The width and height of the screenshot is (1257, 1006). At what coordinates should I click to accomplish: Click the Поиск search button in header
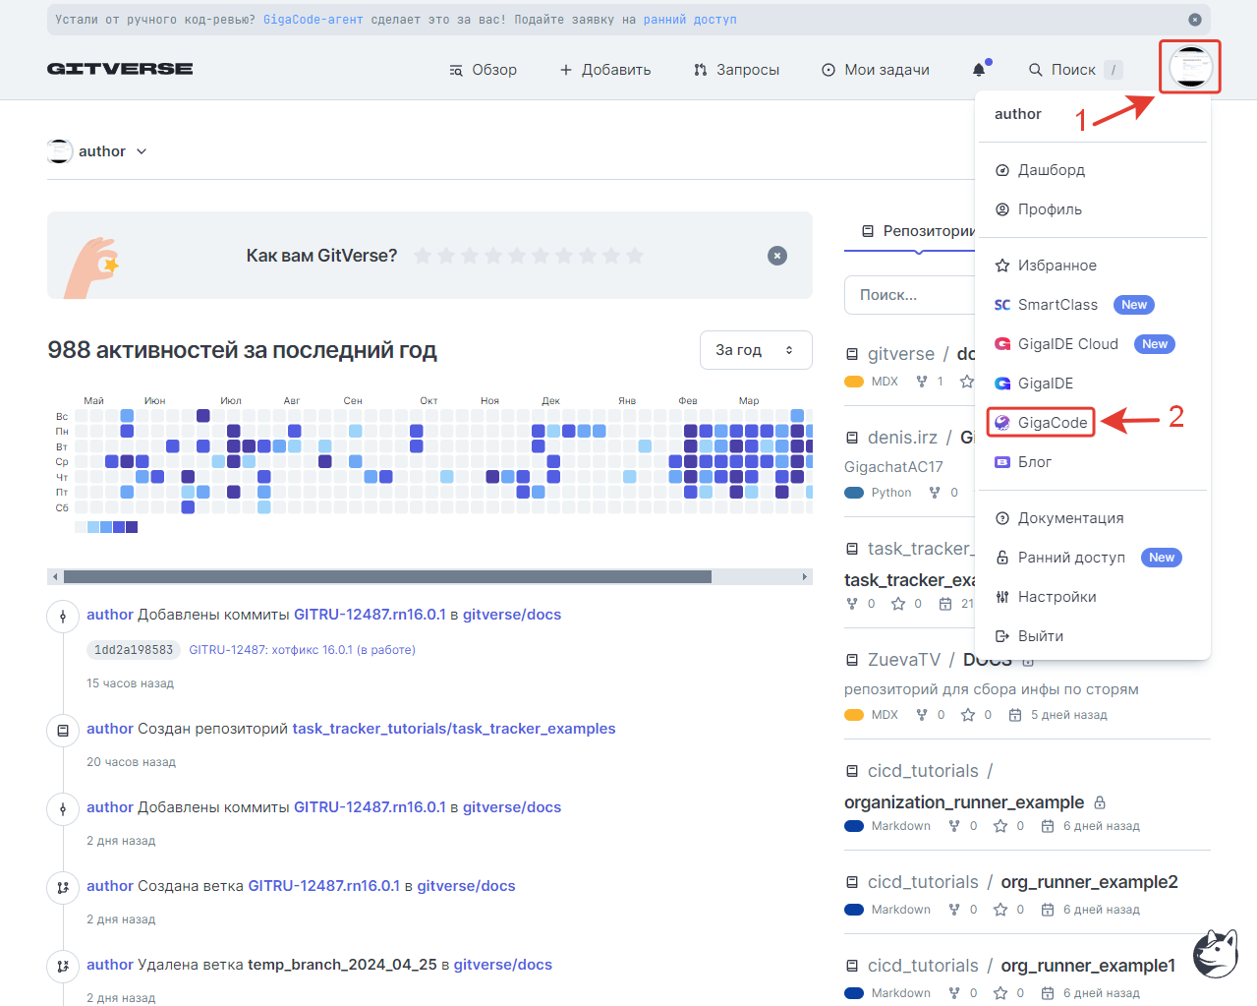1075,70
